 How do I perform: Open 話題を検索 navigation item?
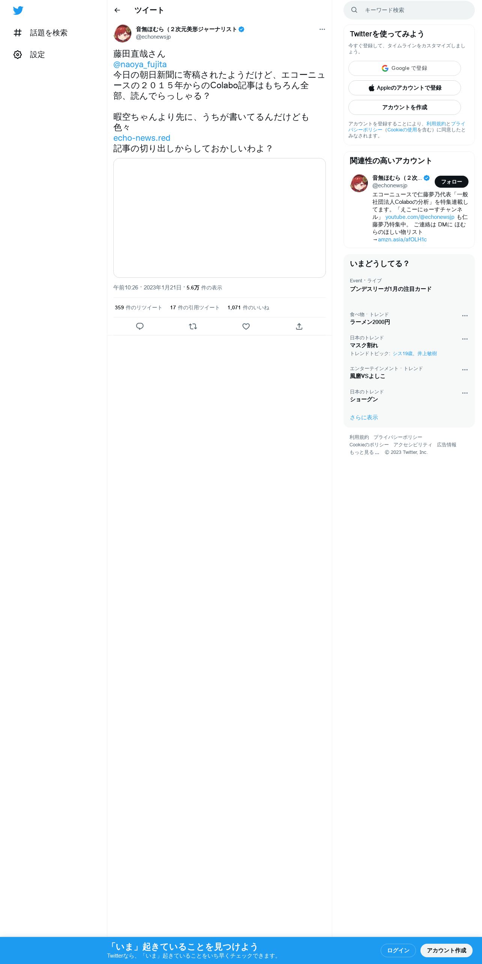(41, 33)
